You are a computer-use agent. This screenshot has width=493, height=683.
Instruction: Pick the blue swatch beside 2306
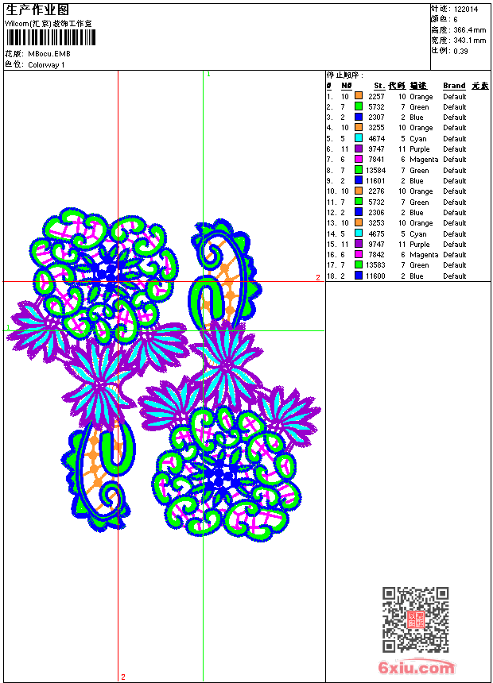[x=359, y=212]
